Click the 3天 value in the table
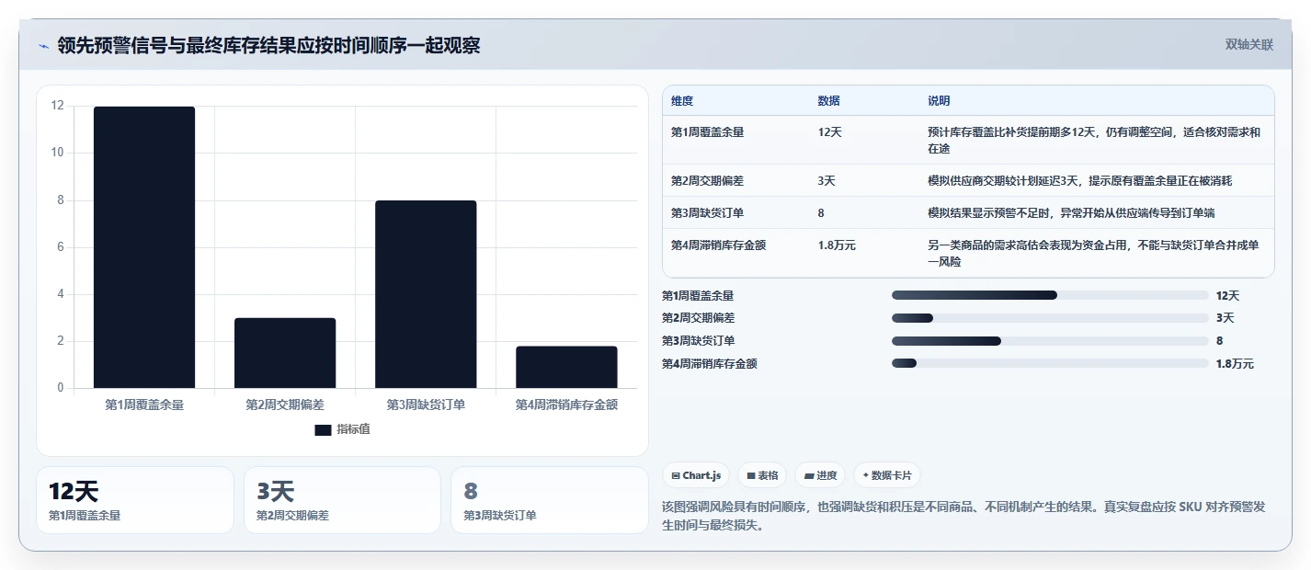This screenshot has height=570, width=1311. click(x=826, y=181)
